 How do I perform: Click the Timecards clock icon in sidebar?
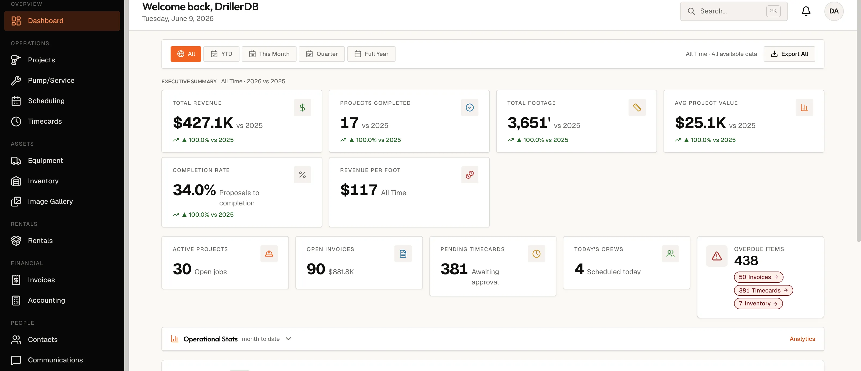coord(16,121)
